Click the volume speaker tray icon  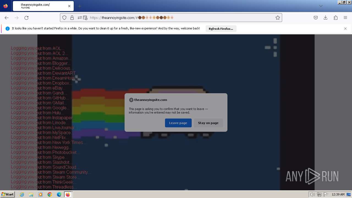tap(313, 194)
